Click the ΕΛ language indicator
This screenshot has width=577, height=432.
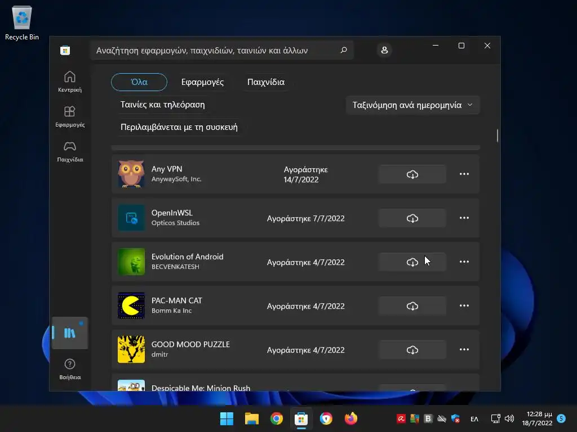[x=474, y=418]
